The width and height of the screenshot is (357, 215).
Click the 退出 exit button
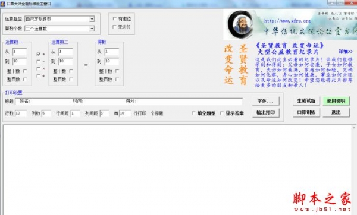click(x=336, y=112)
